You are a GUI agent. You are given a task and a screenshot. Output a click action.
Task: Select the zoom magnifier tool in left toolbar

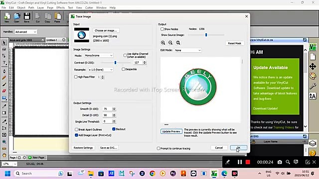(x=4, y=142)
